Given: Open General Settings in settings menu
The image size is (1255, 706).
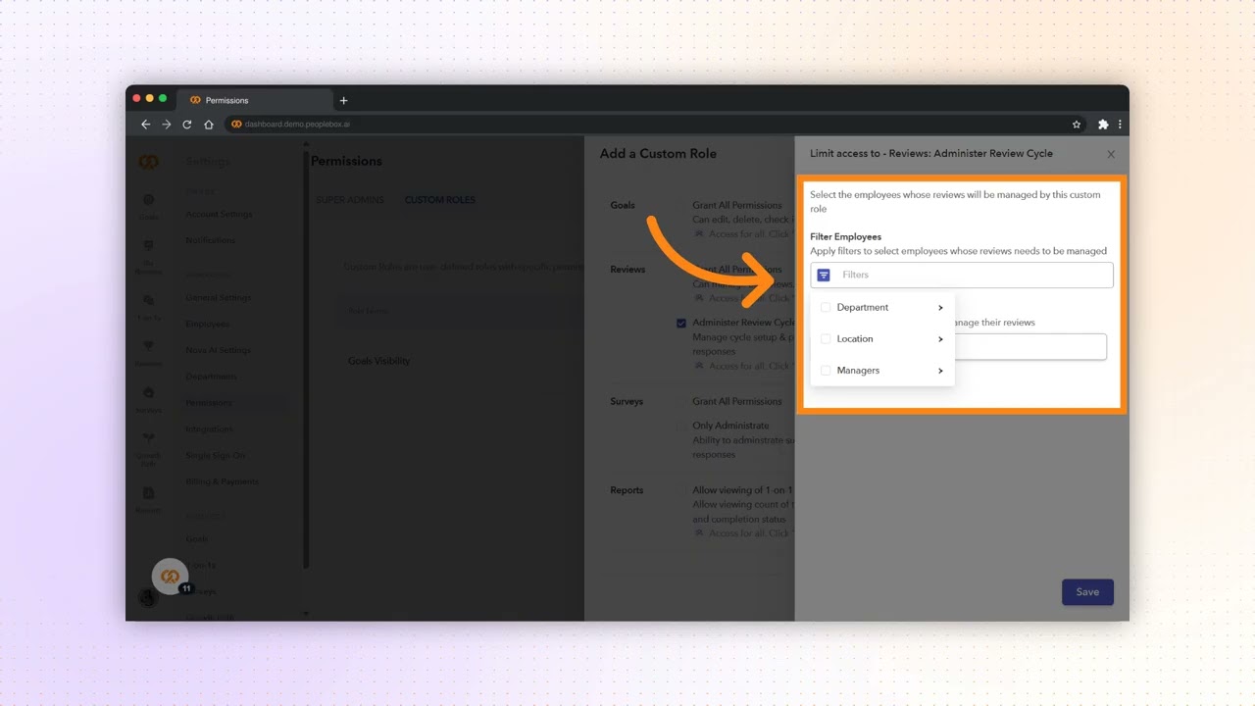Looking at the screenshot, I should (219, 297).
